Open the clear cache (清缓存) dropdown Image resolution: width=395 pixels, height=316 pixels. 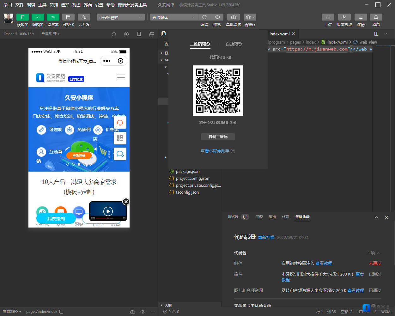pyautogui.click(x=250, y=17)
